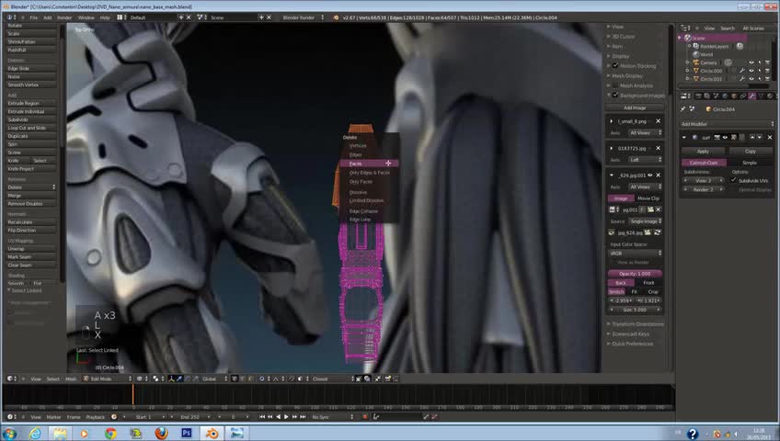780x441 pixels.
Task: Click the Size 5.000 field
Action: [635, 310]
